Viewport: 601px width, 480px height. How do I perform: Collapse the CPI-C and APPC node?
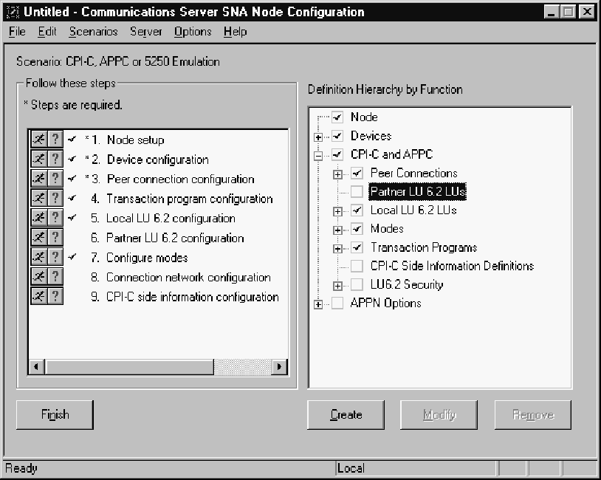tap(318, 156)
